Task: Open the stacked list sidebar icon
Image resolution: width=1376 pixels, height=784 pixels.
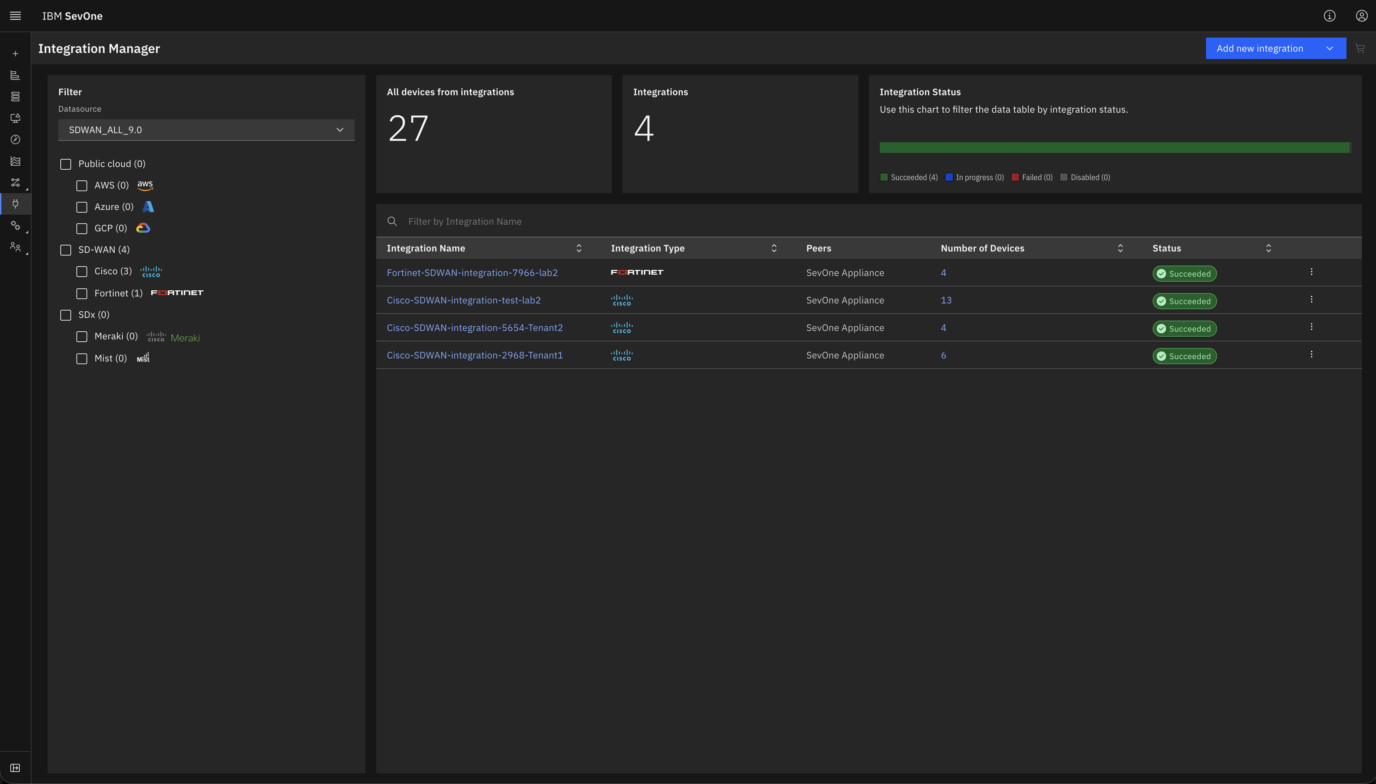Action: [x=16, y=97]
